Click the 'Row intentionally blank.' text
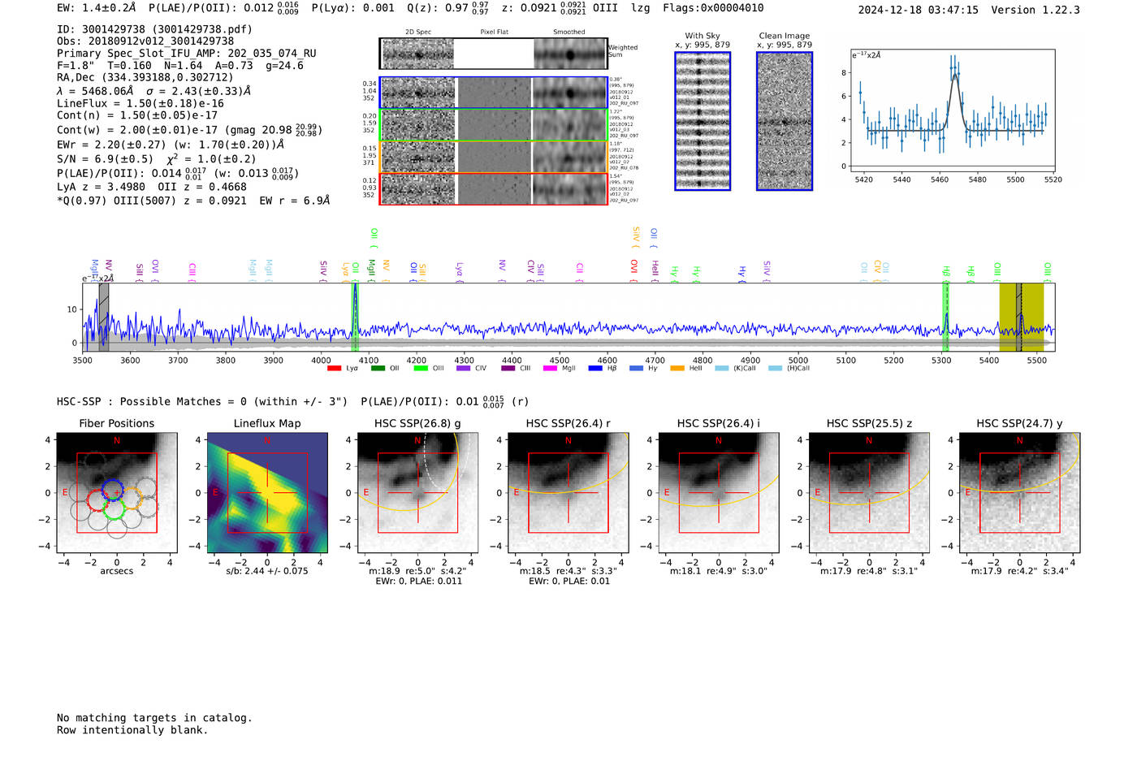 132,730
